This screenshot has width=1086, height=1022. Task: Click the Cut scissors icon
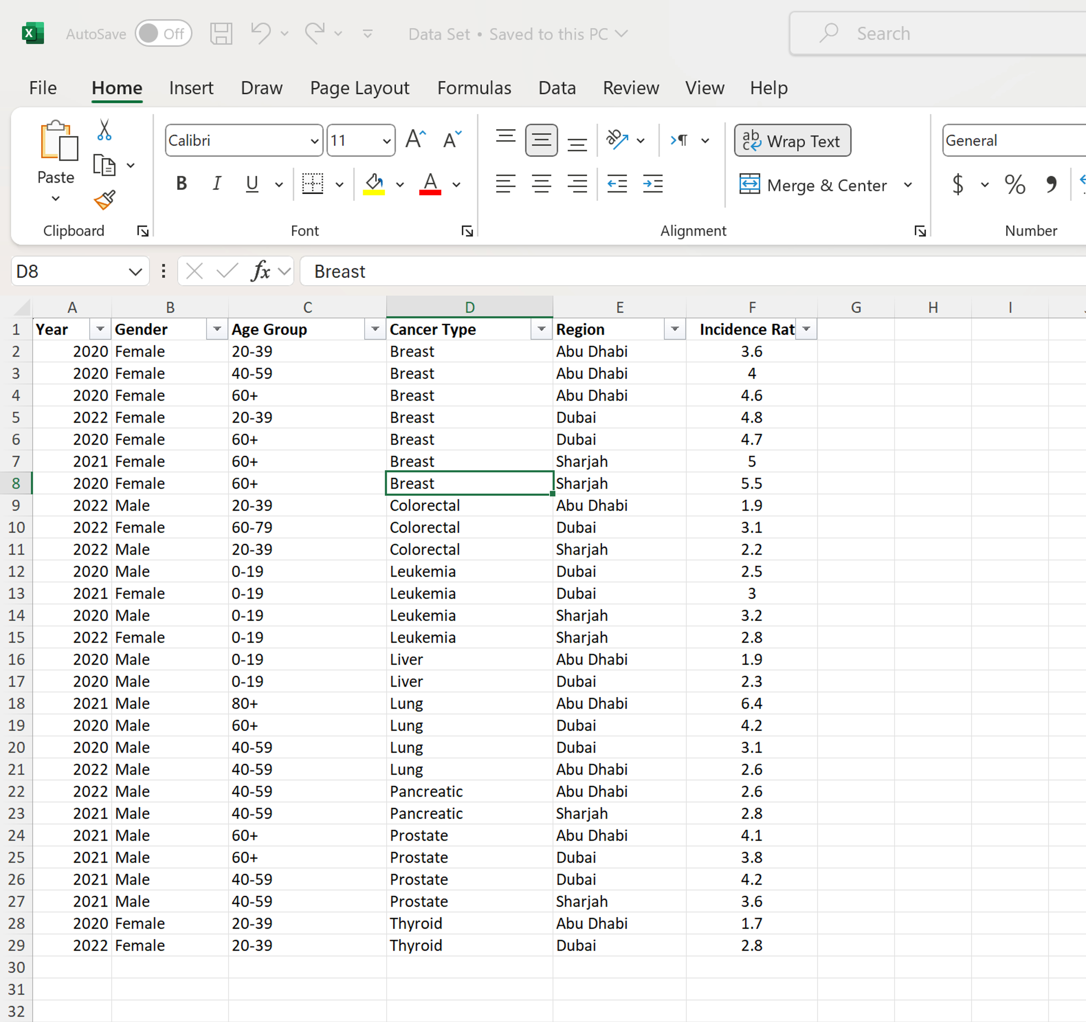point(104,131)
